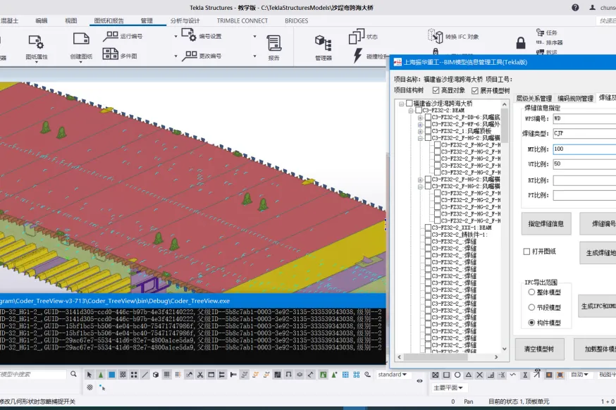Screen dimensions: 616x410
Task: Check the C3-FZ32-2:BEAM tree checkbox
Action: click(x=419, y=111)
